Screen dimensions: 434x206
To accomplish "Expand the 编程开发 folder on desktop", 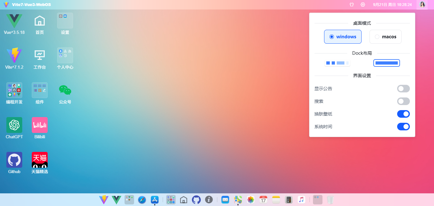I will tap(14, 90).
